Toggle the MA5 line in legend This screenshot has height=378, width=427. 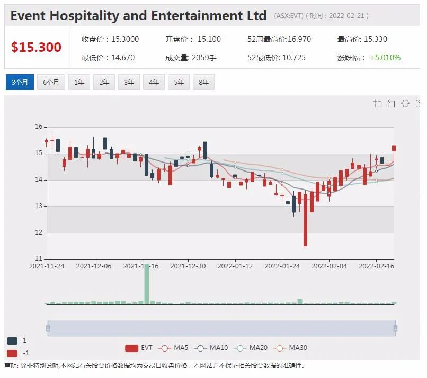click(x=173, y=348)
